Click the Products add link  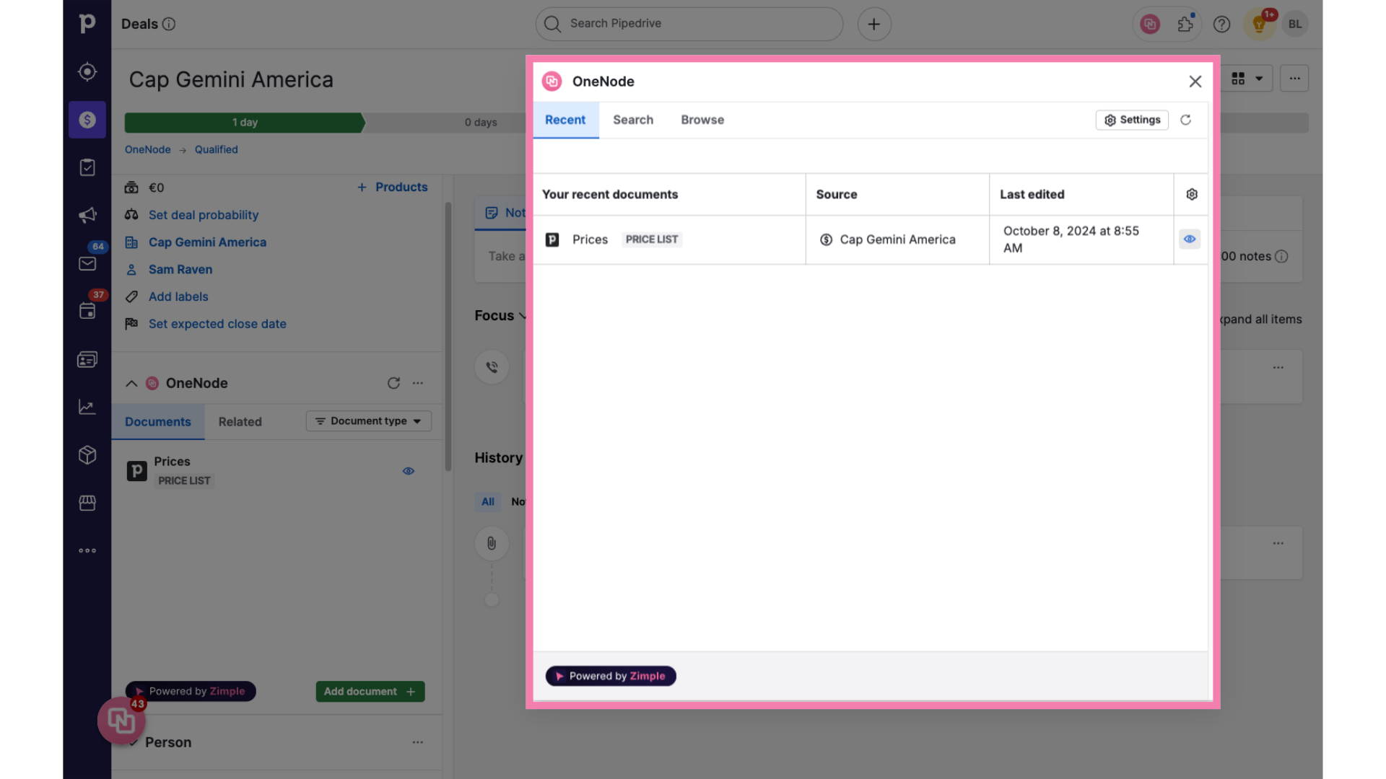coord(393,187)
